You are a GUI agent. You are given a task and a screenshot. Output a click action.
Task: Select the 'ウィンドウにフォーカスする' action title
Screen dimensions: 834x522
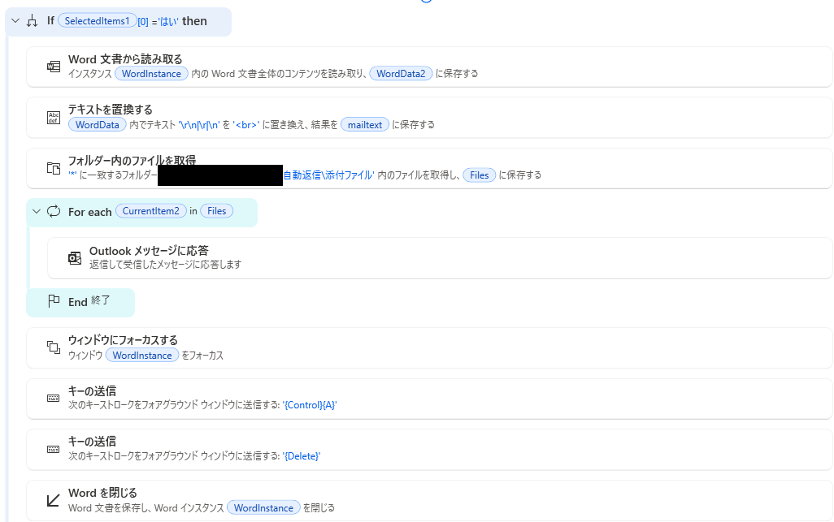[x=123, y=340]
